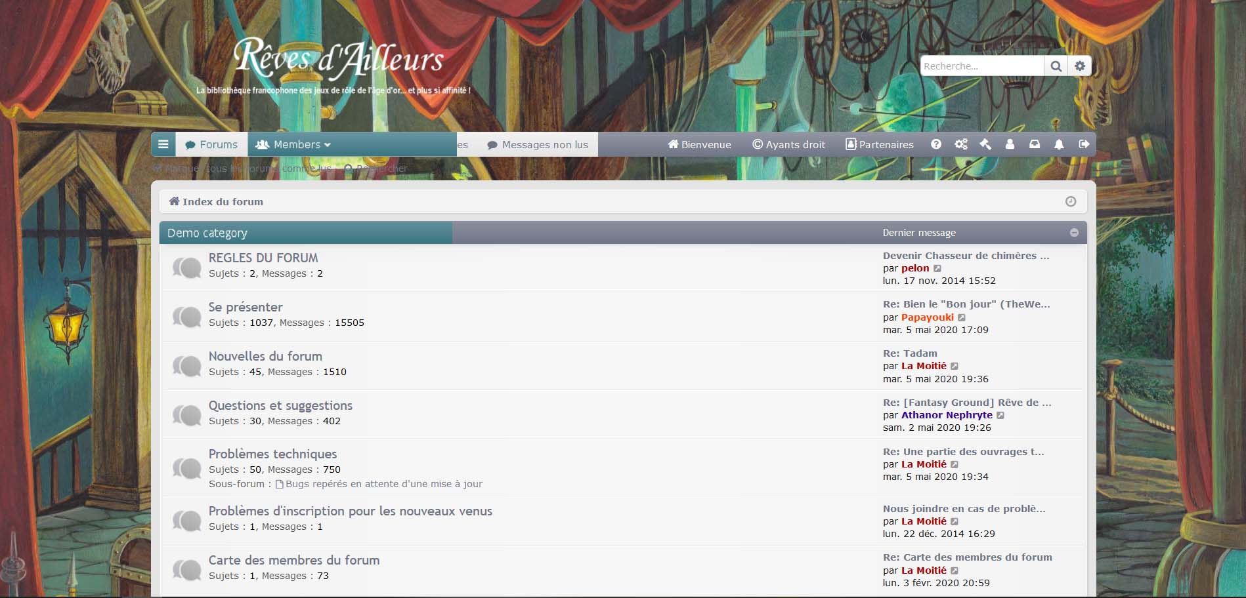The image size is (1246, 598).
Task: Click Problèmes techniques forum status icon
Action: pos(186,468)
